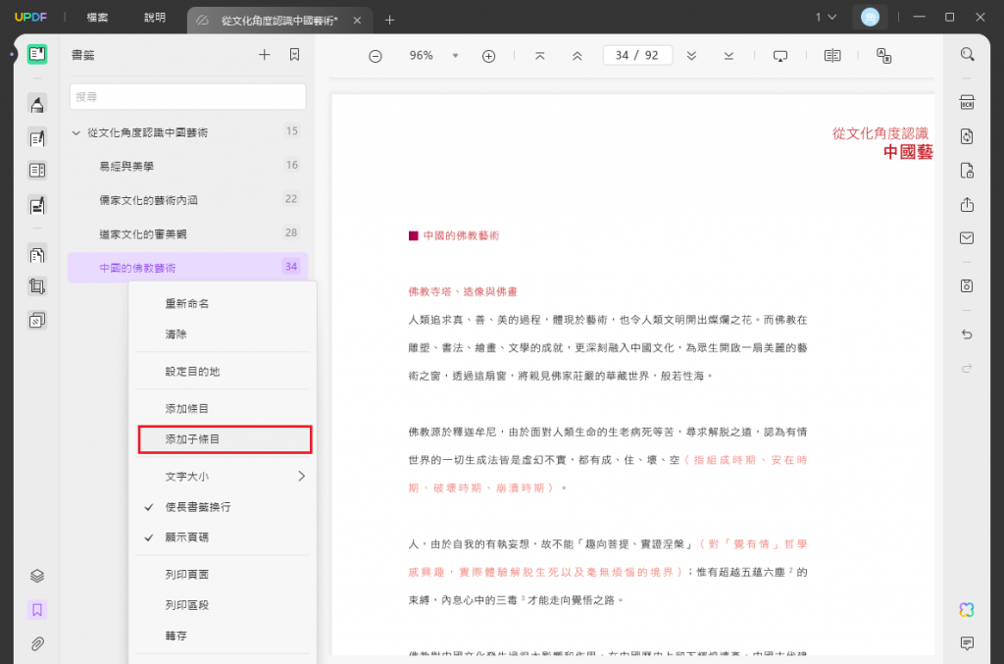Start slideshow presentation mode

[779, 56]
